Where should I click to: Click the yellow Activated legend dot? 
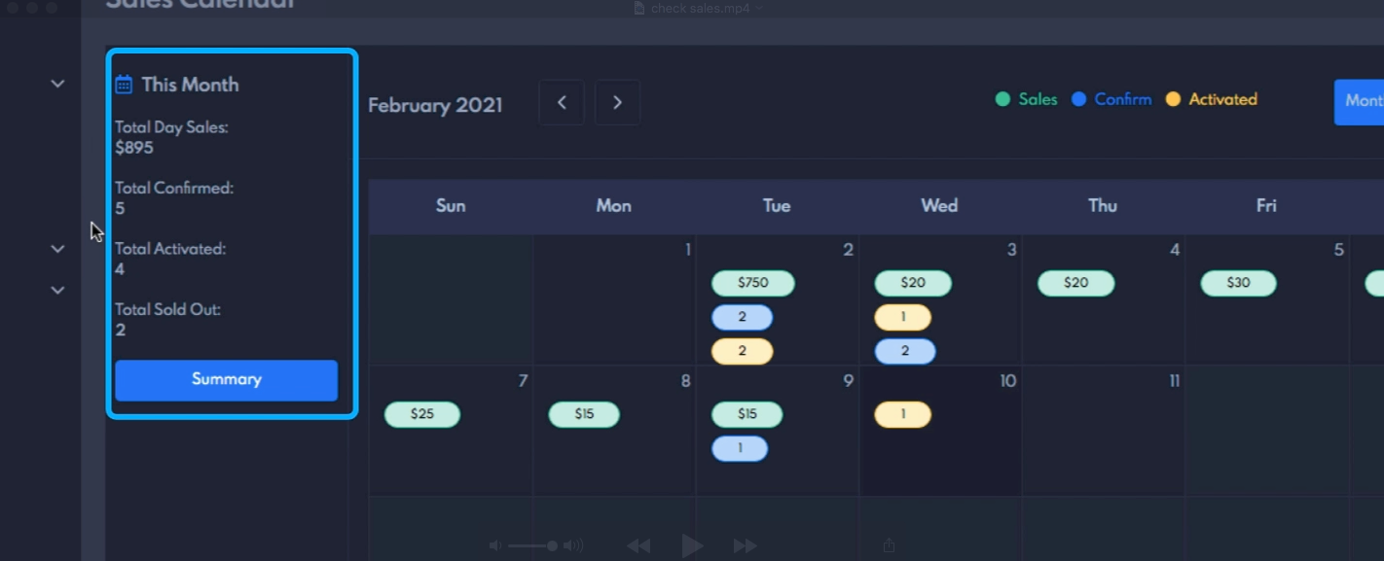[x=1173, y=99]
